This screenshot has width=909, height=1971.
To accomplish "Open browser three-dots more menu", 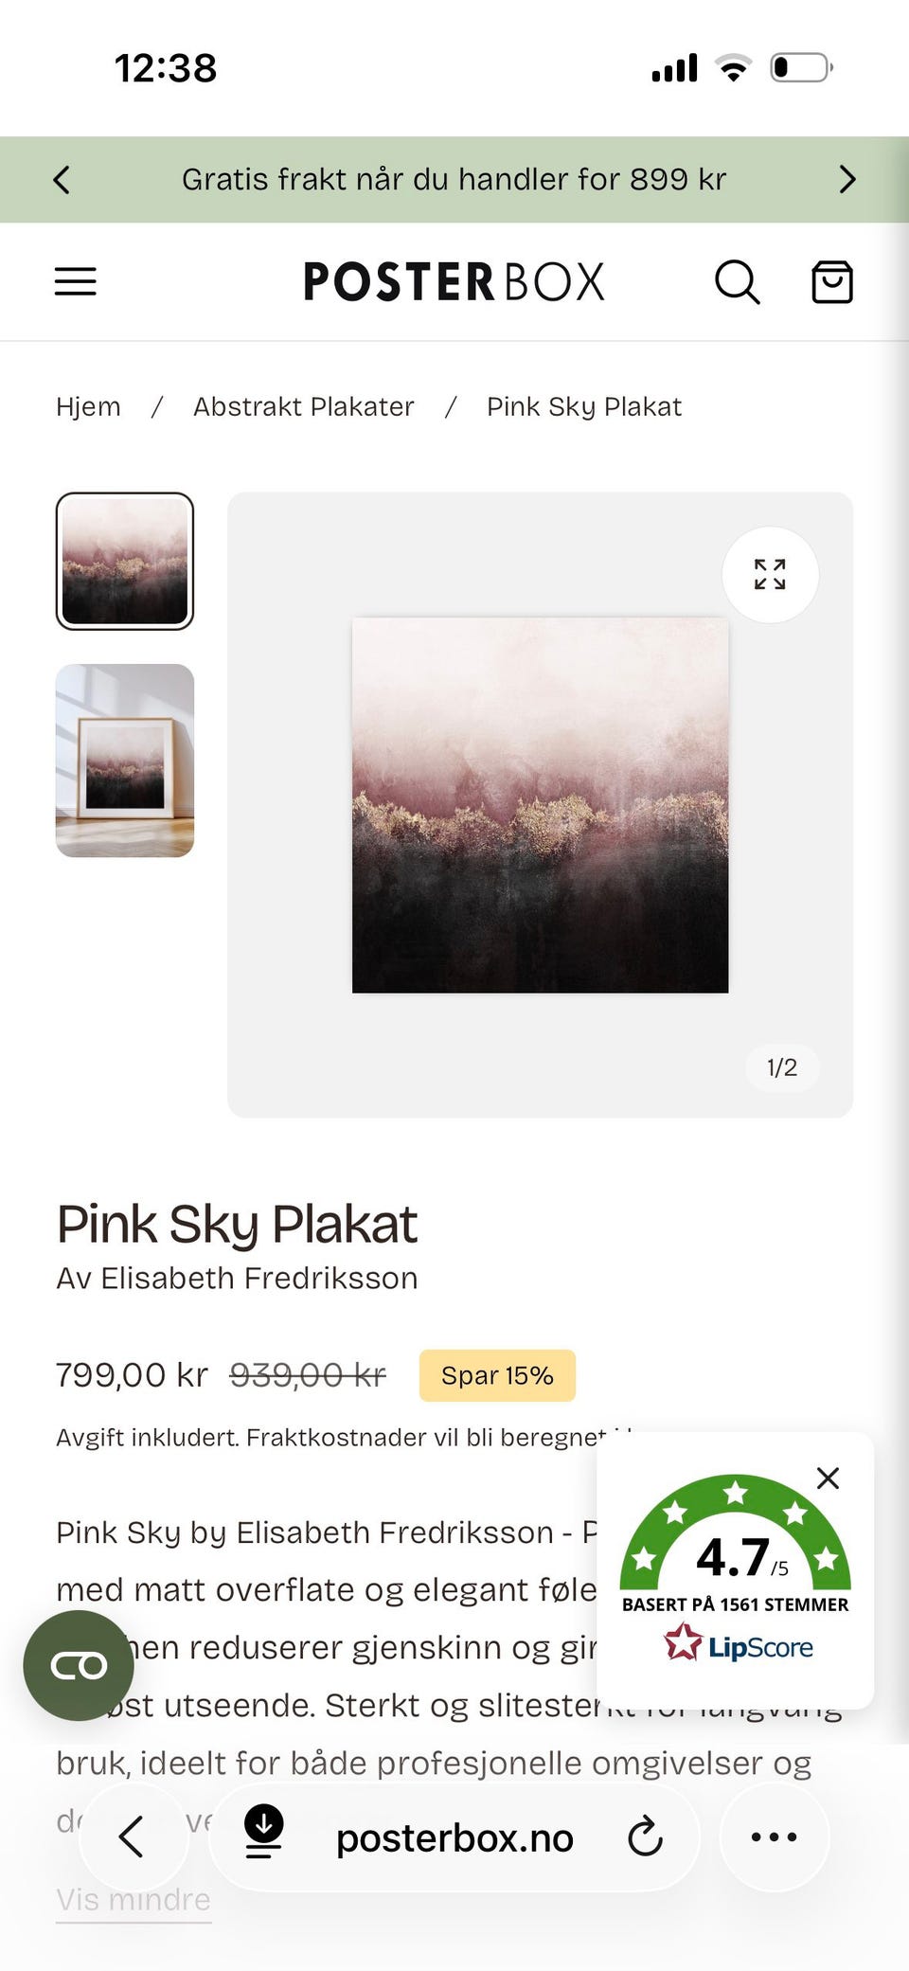I will (x=774, y=1837).
